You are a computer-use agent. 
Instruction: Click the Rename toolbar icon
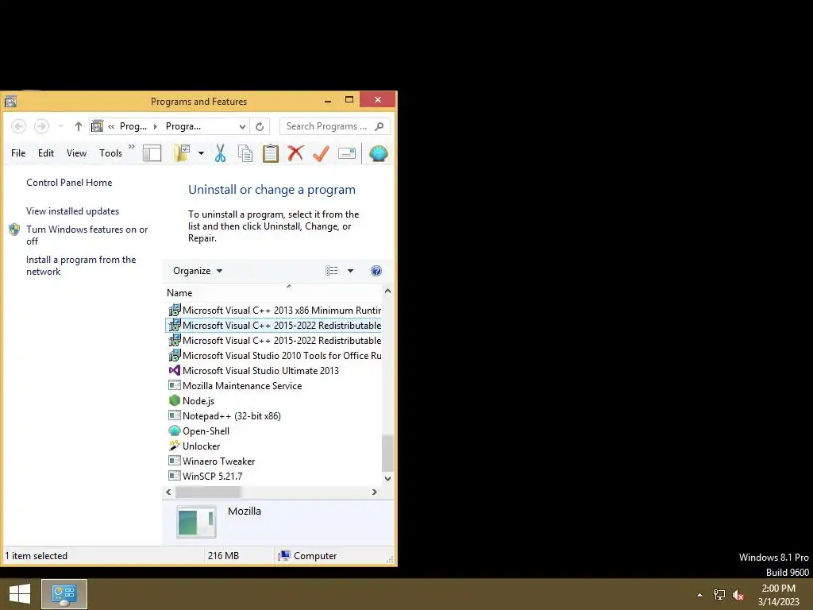pos(346,153)
